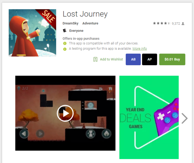
Task: Click the star rating icons
Action: coord(162,23)
